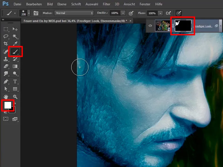This screenshot has width=223, height=167.
Task: Click the Fluss flow value field
Action: tap(152, 13)
